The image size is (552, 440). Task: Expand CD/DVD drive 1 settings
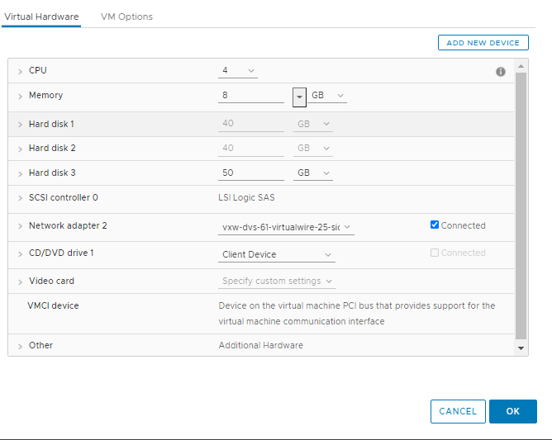tap(20, 254)
